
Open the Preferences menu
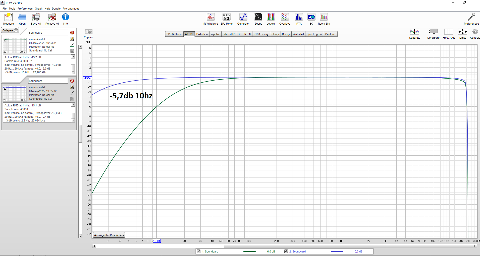click(x=25, y=9)
